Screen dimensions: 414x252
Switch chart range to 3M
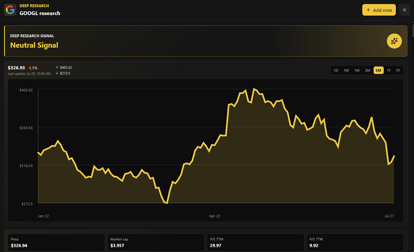point(367,70)
